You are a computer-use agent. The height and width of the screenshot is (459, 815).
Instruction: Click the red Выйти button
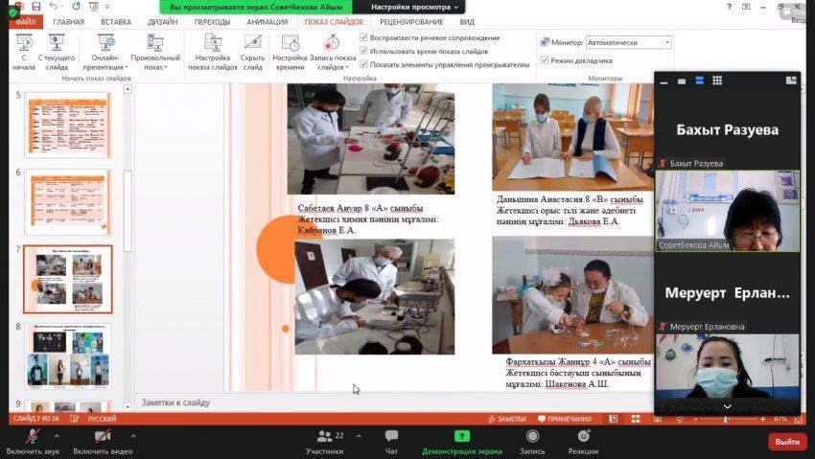coord(787,442)
